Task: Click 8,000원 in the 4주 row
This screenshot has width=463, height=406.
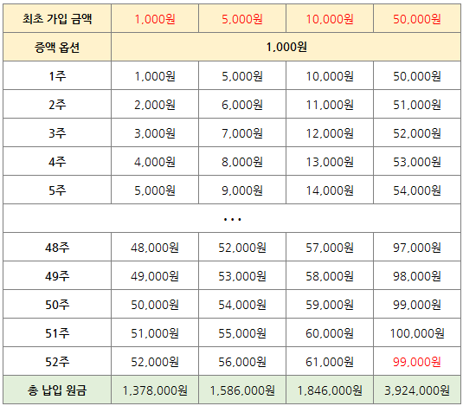Action: [x=242, y=161]
